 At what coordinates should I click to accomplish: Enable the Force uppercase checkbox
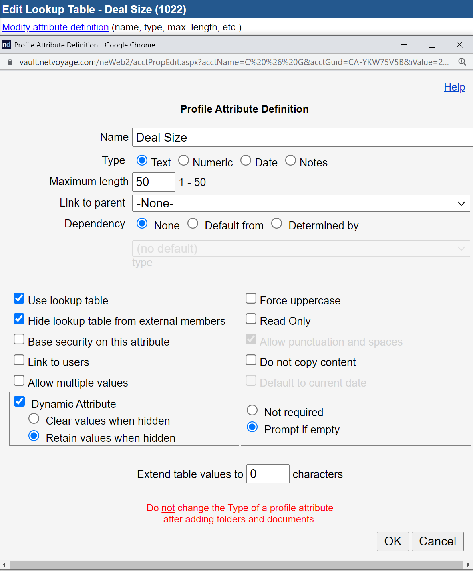point(251,298)
